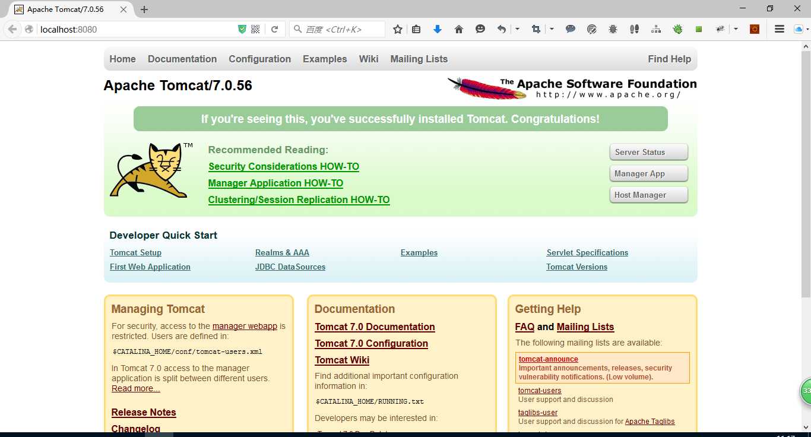Open Documentation in Tomcat navigation bar
The image size is (811, 437).
(182, 59)
